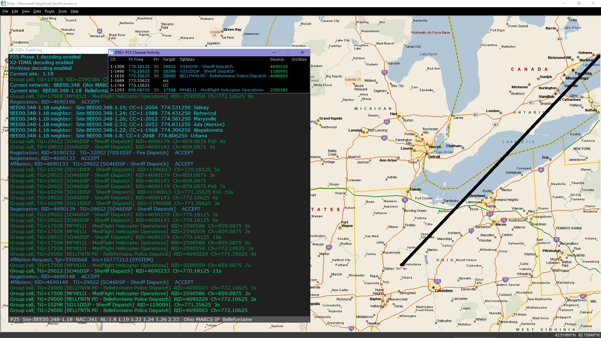
Task: Click Registration RID=5190232 Fire Dispatch line
Action: [x=102, y=153]
